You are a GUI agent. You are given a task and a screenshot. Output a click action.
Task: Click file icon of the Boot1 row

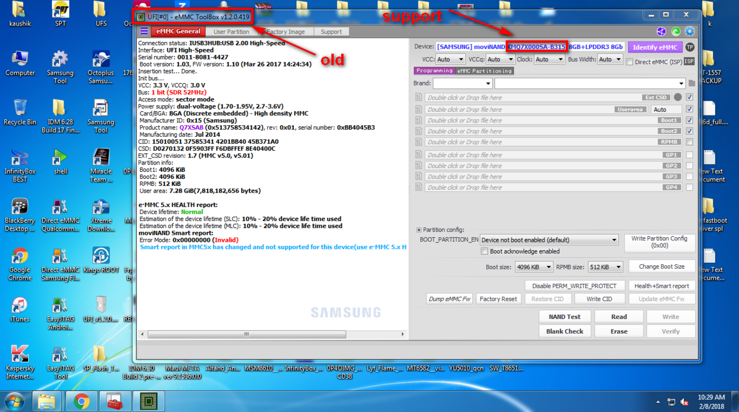point(419,120)
